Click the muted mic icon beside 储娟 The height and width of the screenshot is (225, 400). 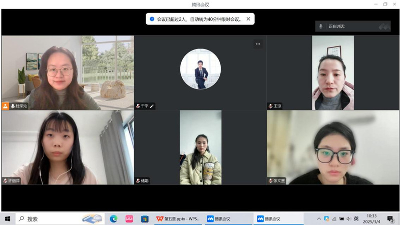tap(138, 180)
